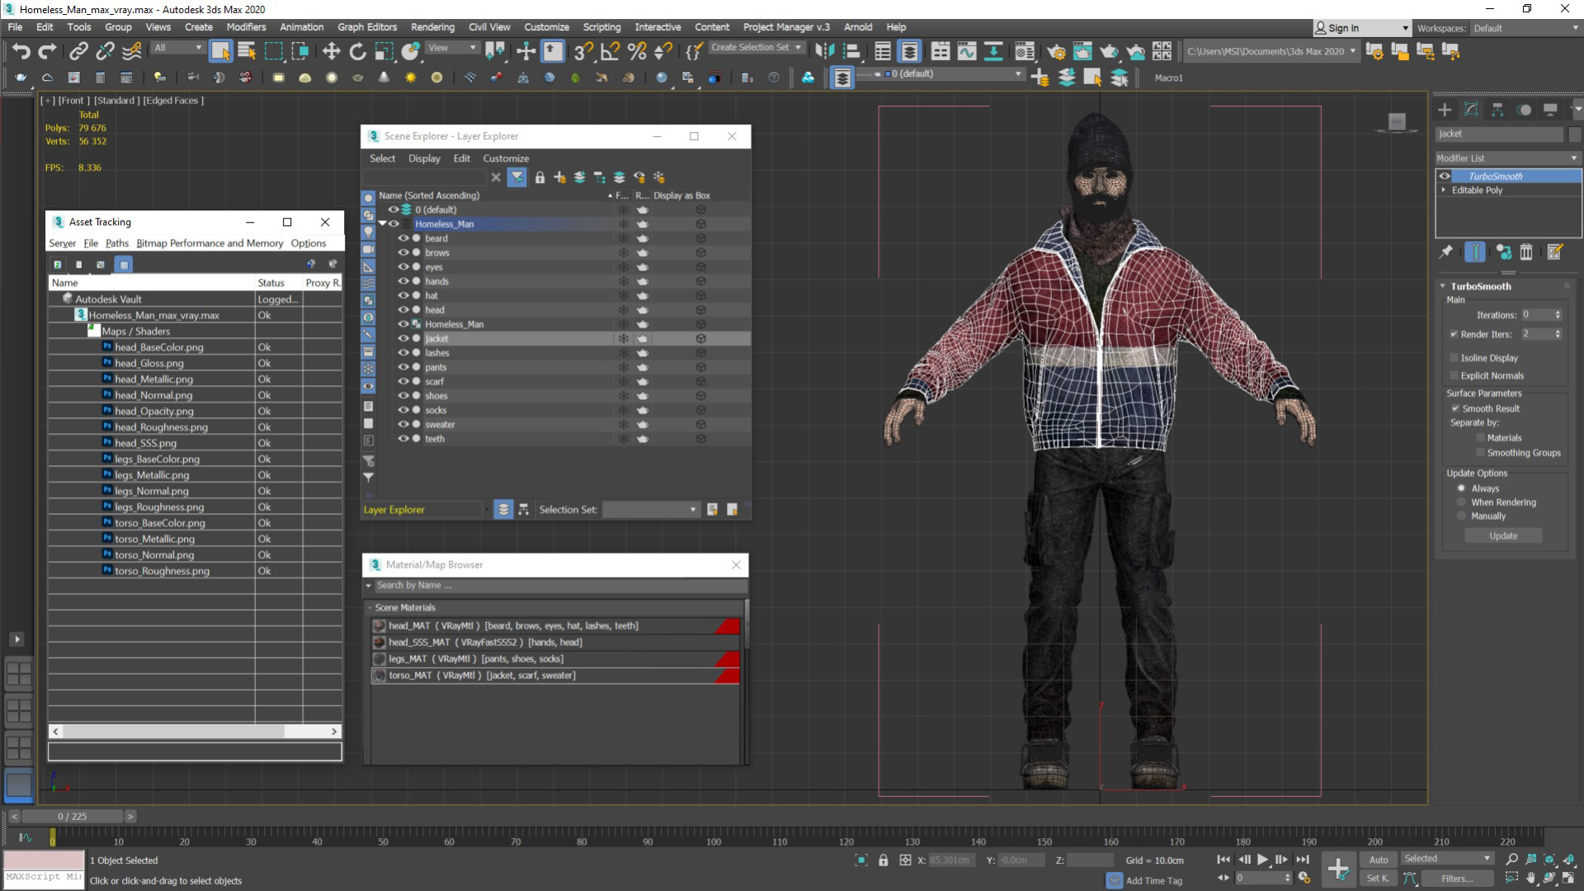Toggle Angle Snap in main toolbar
The image size is (1584, 891).
tap(610, 51)
